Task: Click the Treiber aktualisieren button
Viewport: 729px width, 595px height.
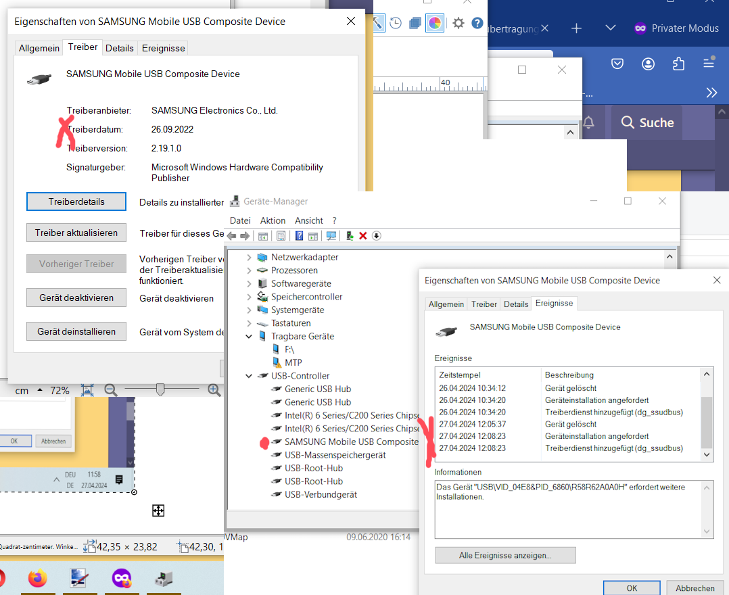Action: pyautogui.click(x=76, y=233)
